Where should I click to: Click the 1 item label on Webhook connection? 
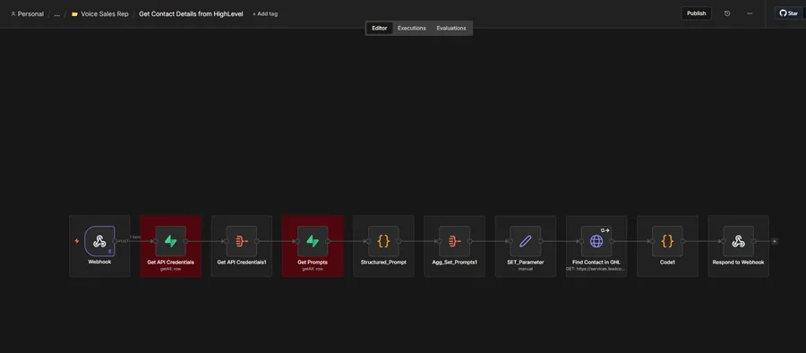(x=135, y=237)
